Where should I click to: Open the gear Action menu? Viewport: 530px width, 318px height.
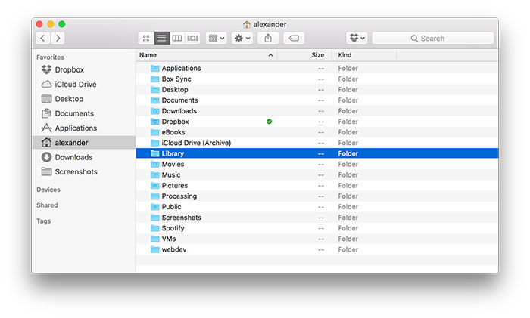242,38
